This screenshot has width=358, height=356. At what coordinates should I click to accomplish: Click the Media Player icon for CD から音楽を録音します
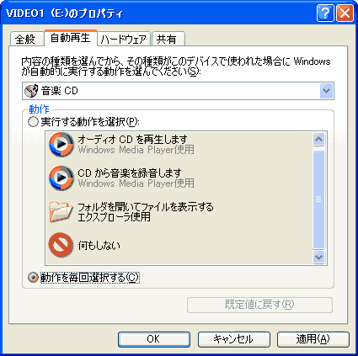pos(61,178)
